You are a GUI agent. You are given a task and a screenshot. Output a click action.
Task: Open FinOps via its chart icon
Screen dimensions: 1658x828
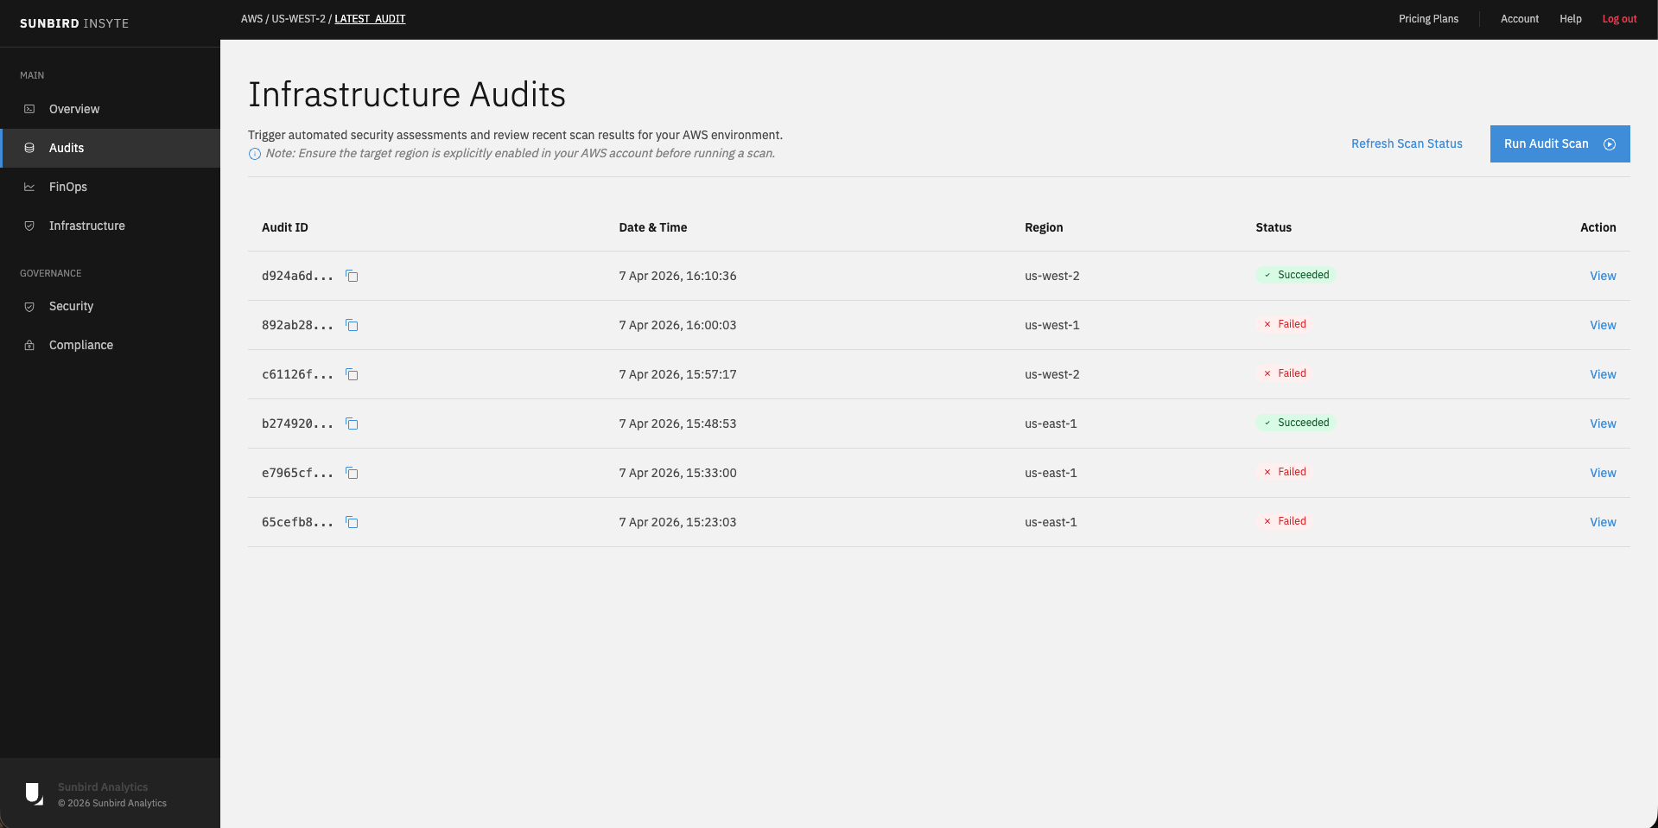(x=29, y=187)
